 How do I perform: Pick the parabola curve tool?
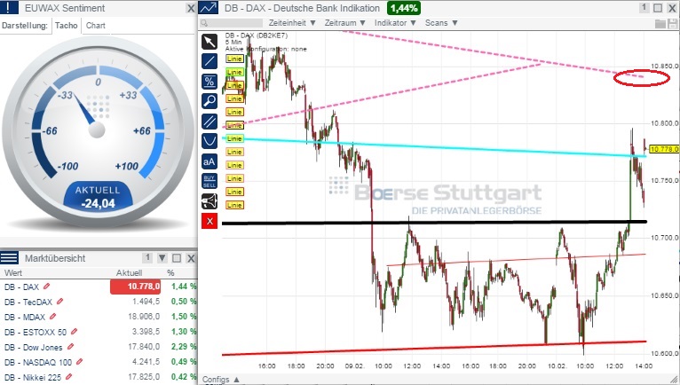point(210,141)
